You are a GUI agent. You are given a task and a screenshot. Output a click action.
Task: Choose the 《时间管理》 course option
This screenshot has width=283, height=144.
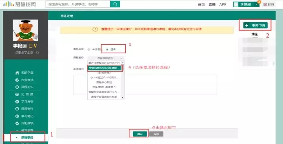[104, 73]
